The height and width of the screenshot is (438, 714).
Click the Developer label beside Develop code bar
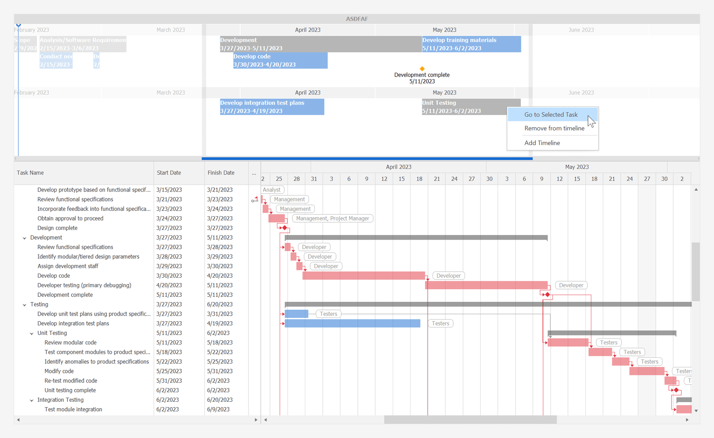pos(449,276)
